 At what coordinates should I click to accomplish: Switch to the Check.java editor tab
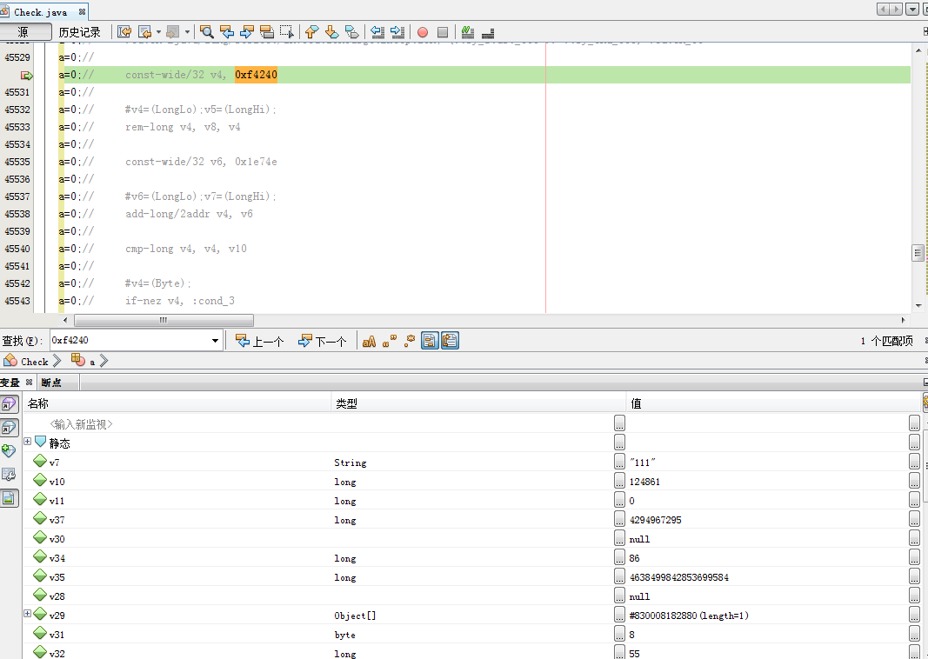coord(40,12)
